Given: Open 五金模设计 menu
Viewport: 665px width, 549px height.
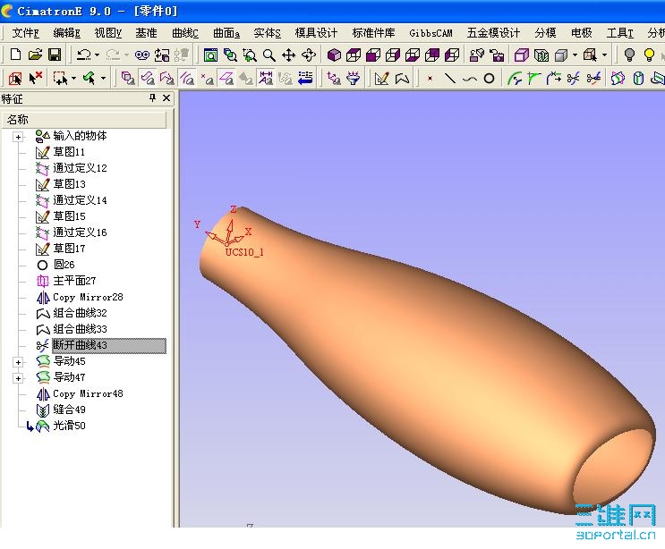Looking at the screenshot, I should coord(493,33).
